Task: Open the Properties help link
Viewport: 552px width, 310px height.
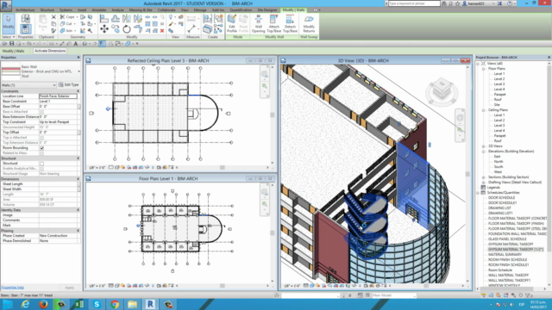Action: pyautogui.click(x=12, y=288)
